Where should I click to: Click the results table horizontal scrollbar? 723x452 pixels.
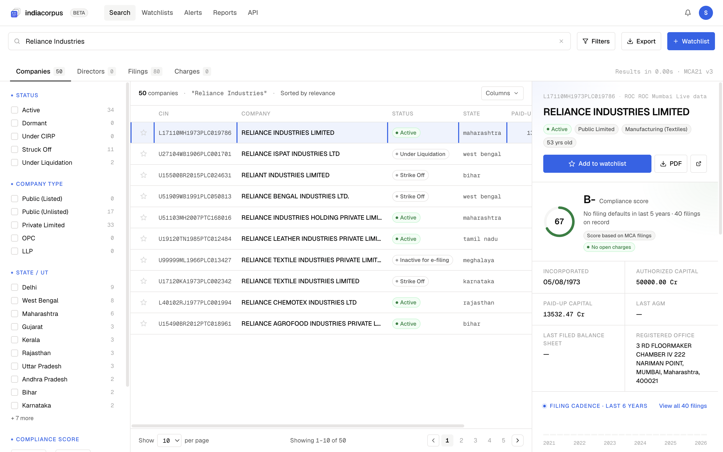coord(298,426)
